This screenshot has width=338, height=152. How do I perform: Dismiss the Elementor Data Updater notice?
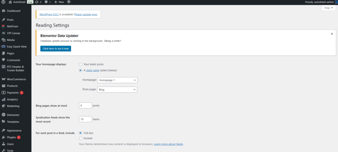[332, 34]
